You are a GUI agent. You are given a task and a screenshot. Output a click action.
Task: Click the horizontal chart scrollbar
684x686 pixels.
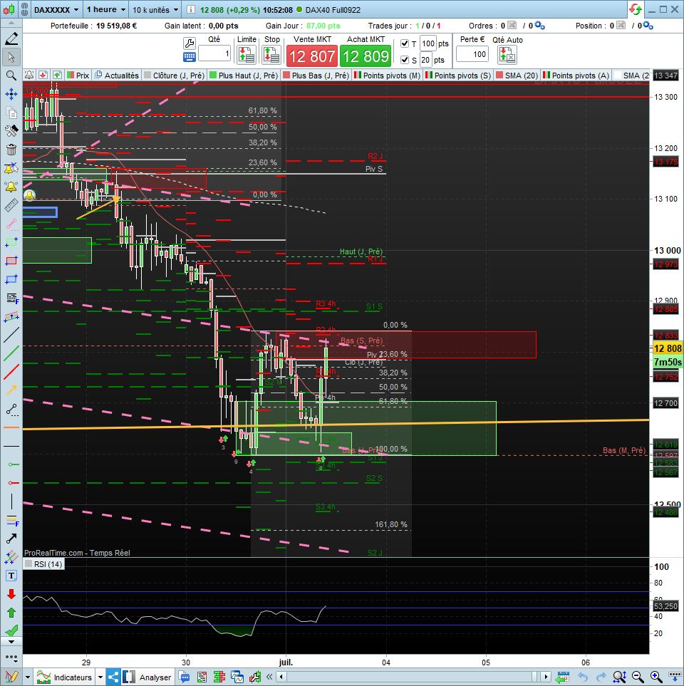click(x=414, y=677)
